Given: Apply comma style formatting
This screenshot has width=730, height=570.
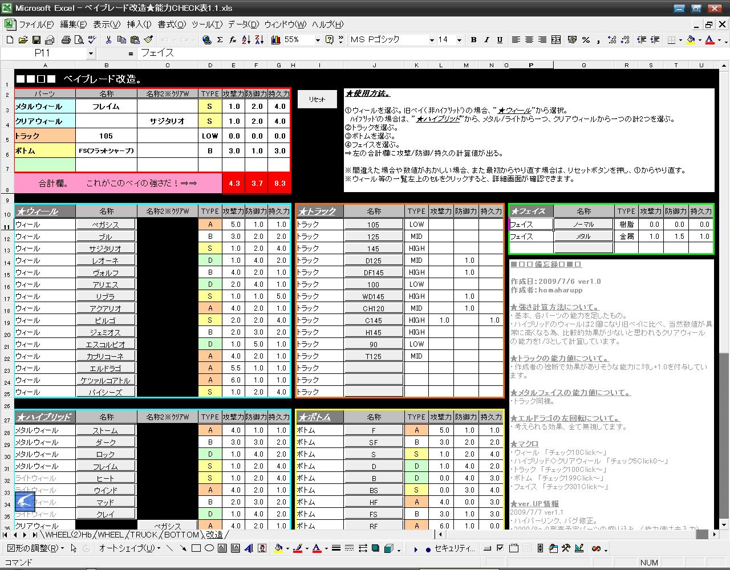Looking at the screenshot, I should click(599, 40).
